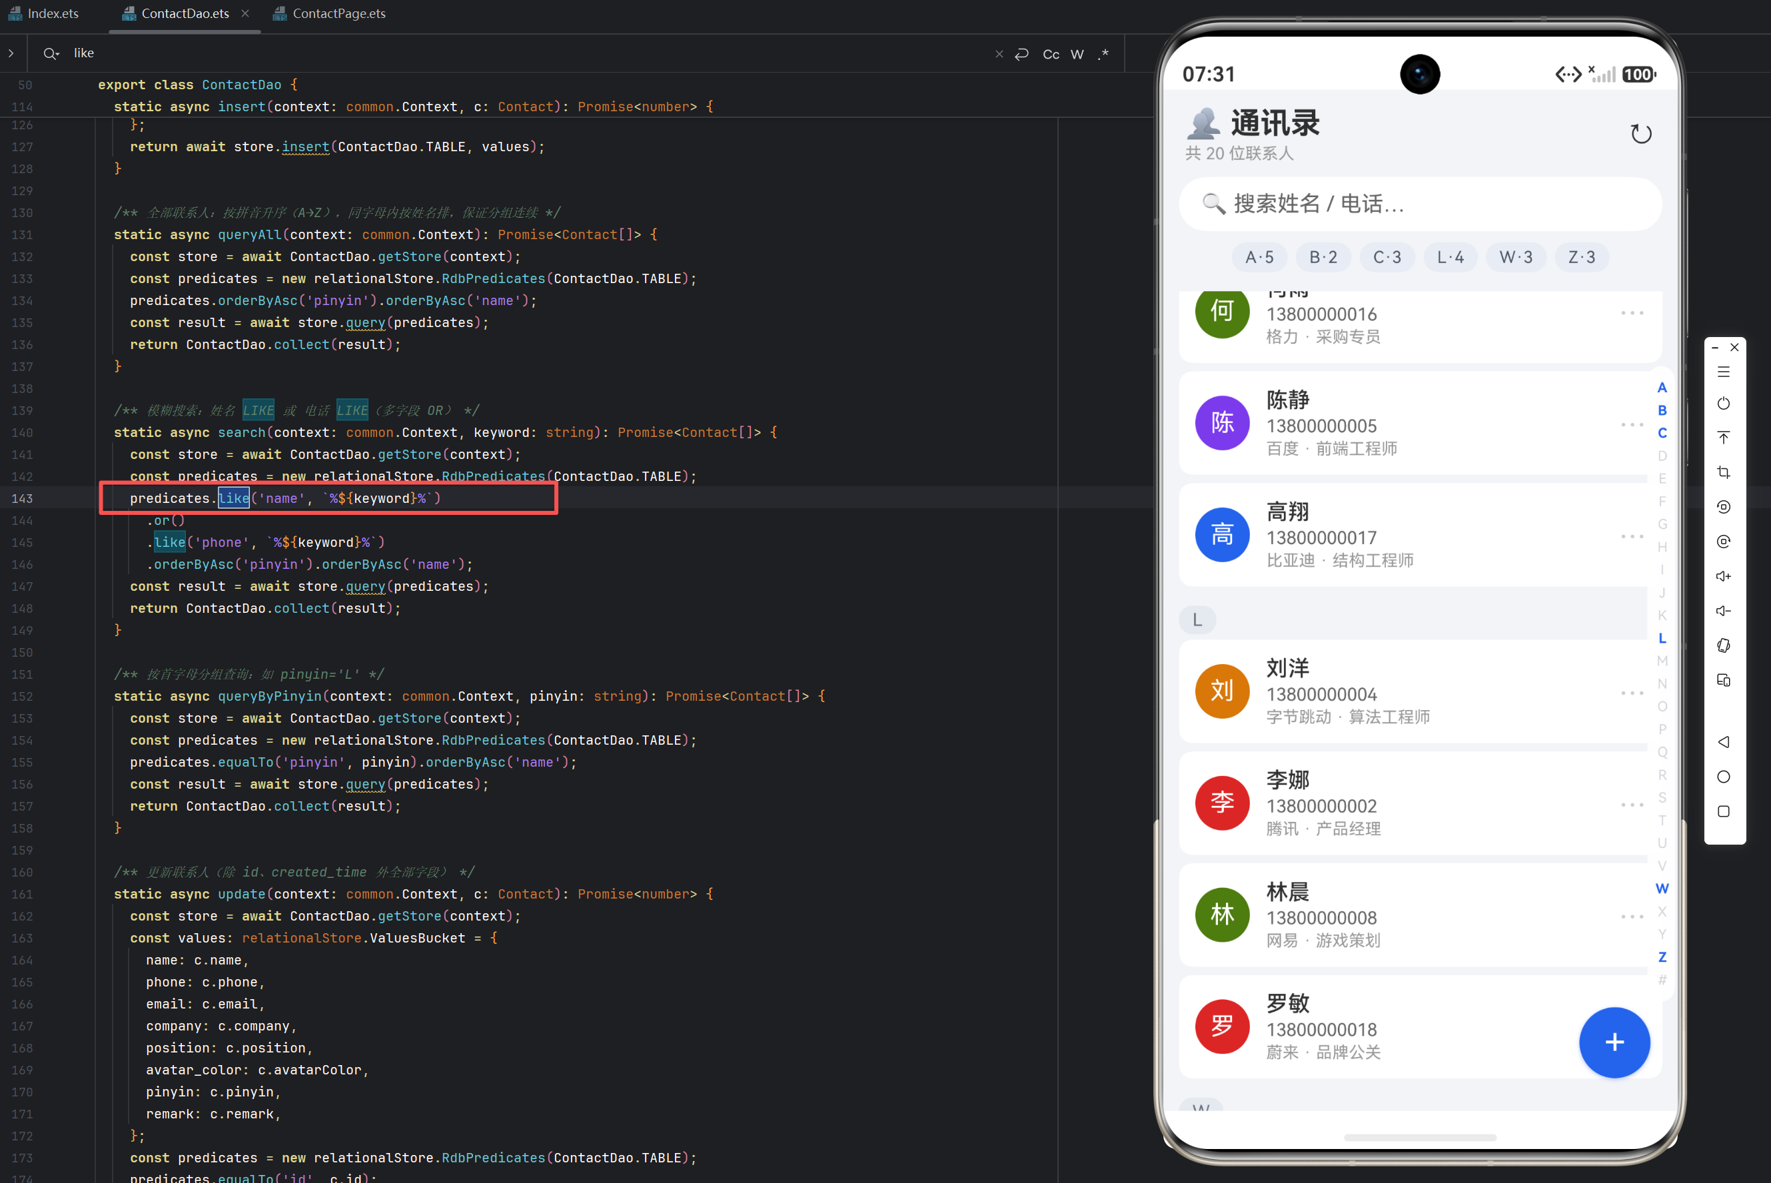Jump to letter A in the index bar
The image size is (1771, 1183).
pos(1662,388)
